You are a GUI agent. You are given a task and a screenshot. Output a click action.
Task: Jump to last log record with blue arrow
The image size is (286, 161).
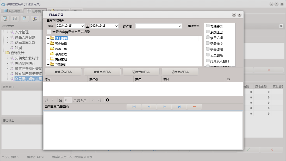[179, 107]
